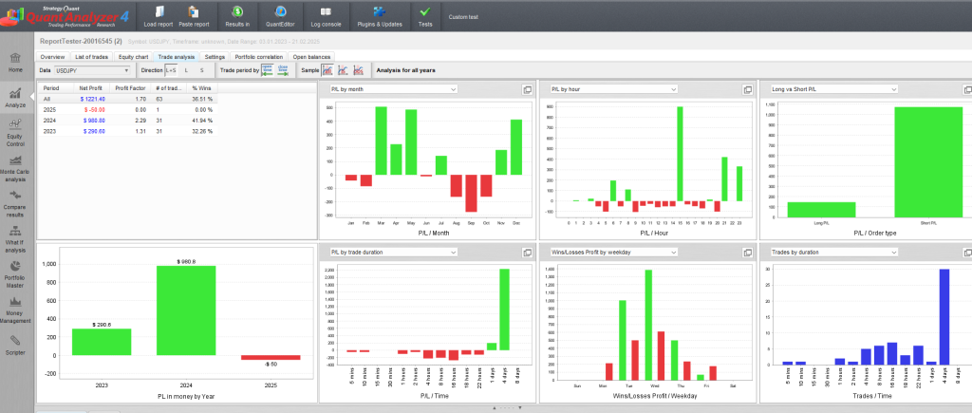
Task: Set trade period by open time
Action: click(268, 70)
